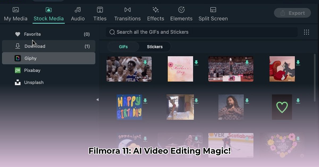The width and height of the screenshot is (319, 167).
Task: Click the Elements smiley icon
Action: point(181,10)
